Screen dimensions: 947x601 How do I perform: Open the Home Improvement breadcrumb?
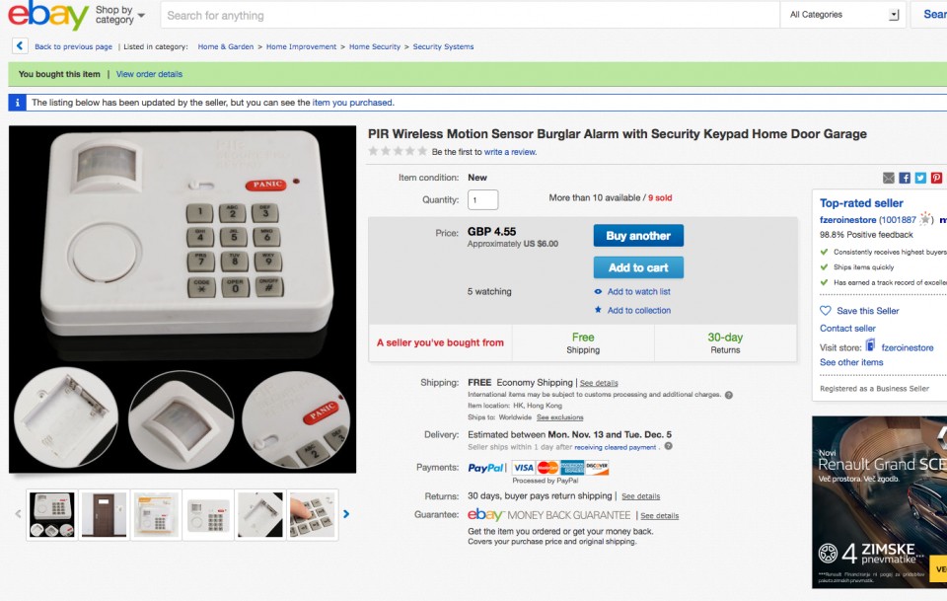click(302, 46)
